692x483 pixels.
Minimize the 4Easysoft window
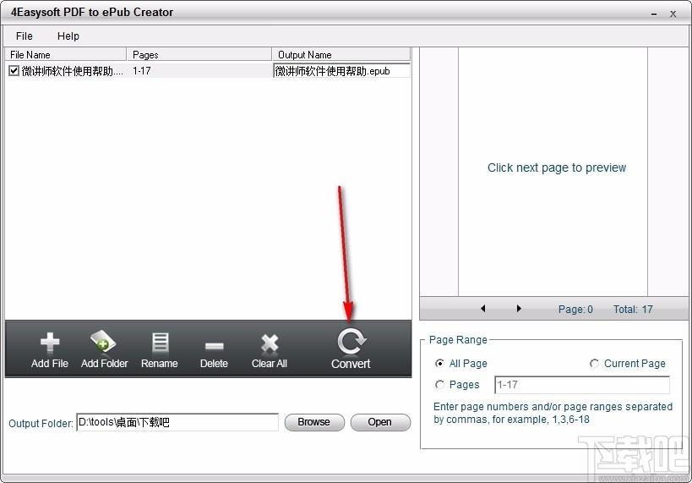click(654, 14)
